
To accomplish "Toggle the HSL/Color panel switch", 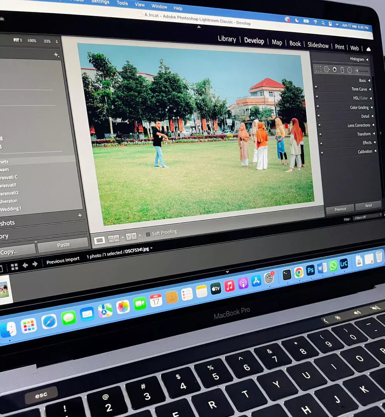I will tap(317, 97).
